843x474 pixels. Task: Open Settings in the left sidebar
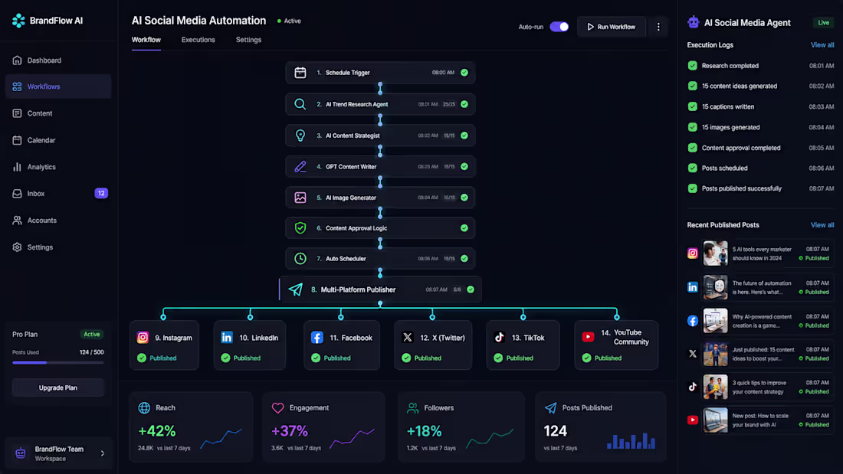(58, 247)
